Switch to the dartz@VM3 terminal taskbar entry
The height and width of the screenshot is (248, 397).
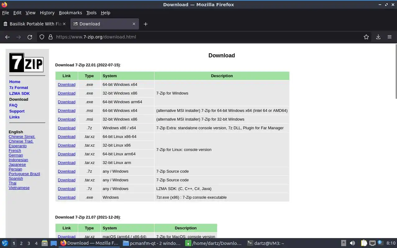(x=275, y=243)
